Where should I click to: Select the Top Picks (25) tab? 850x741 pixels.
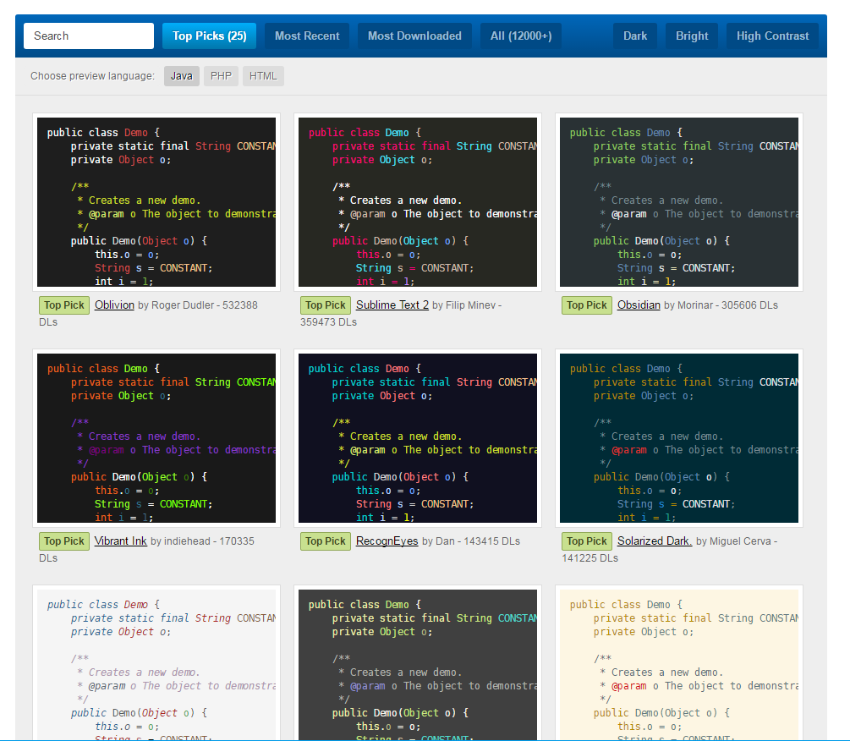209,36
